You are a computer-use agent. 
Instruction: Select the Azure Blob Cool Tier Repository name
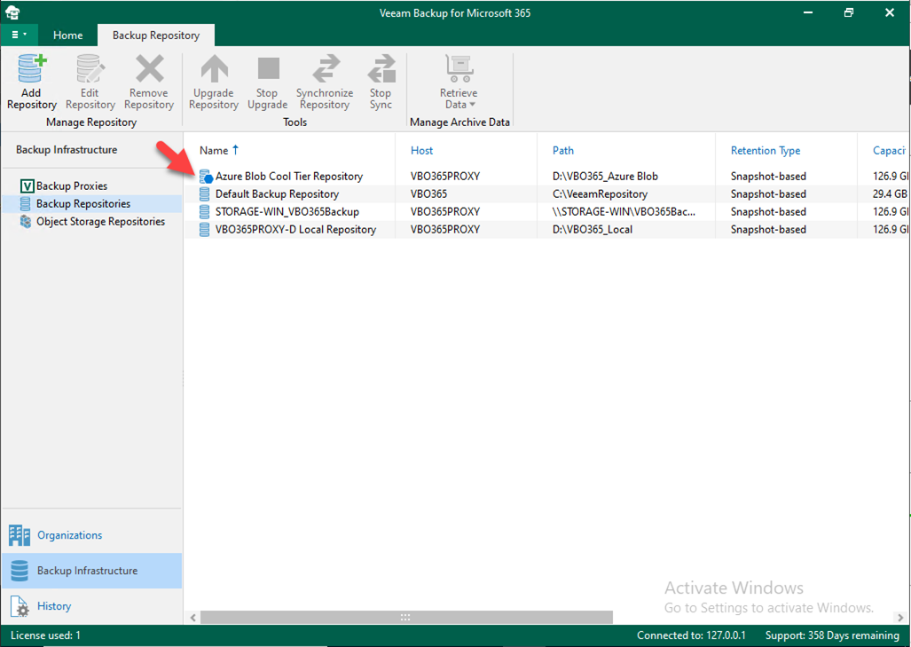[x=289, y=176]
